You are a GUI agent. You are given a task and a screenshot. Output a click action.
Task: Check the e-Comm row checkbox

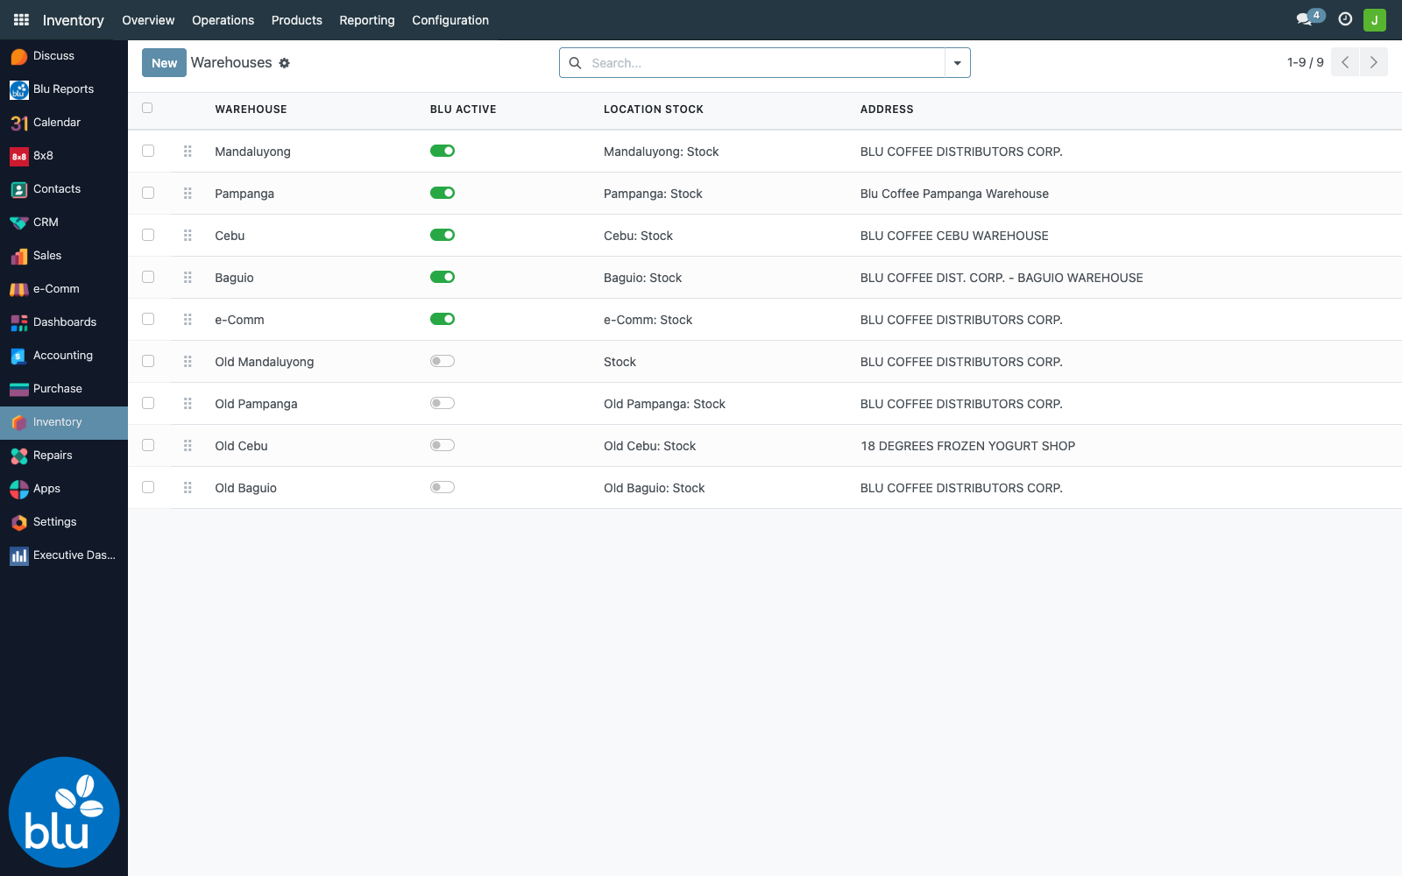(x=148, y=319)
